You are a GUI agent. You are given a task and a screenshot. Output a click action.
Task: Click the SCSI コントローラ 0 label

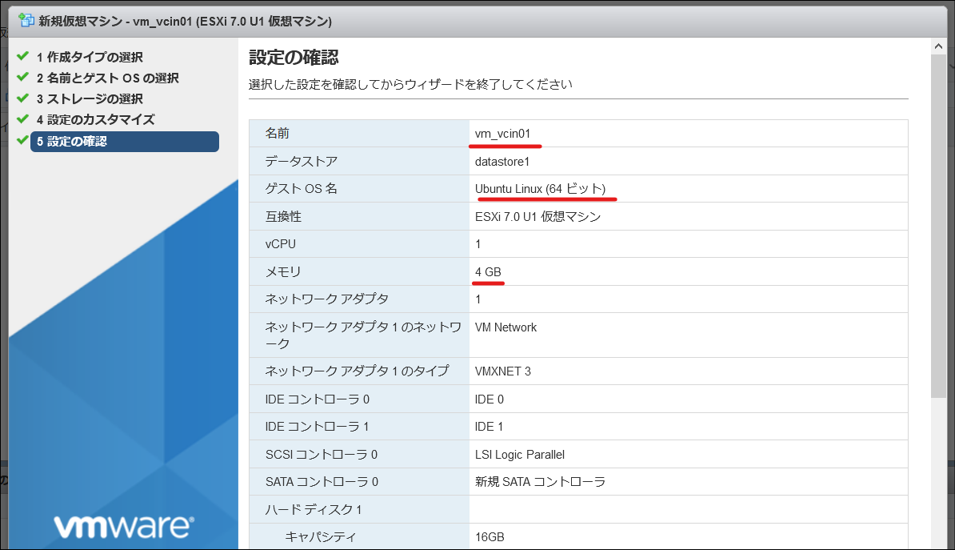(x=321, y=455)
